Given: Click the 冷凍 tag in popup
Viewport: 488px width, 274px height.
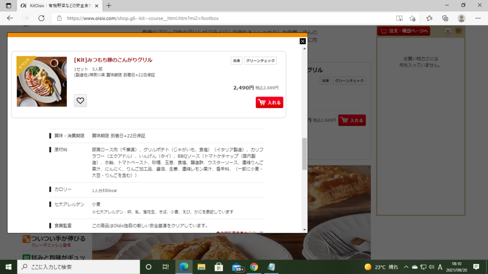Looking at the screenshot, I should pyautogui.click(x=236, y=60).
